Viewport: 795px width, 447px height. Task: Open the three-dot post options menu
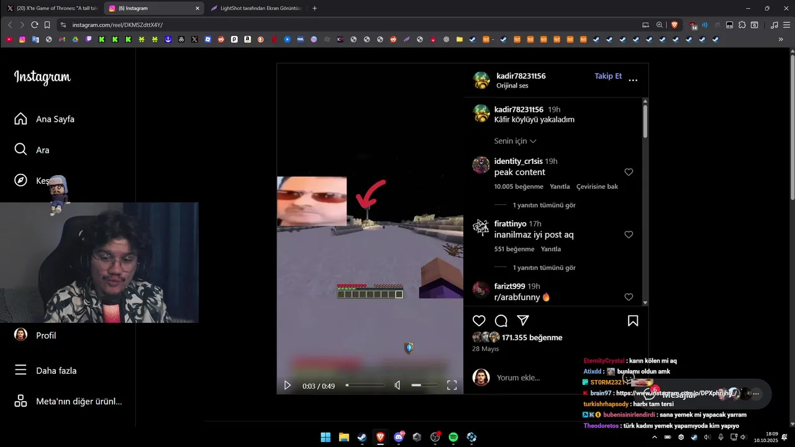pyautogui.click(x=633, y=80)
